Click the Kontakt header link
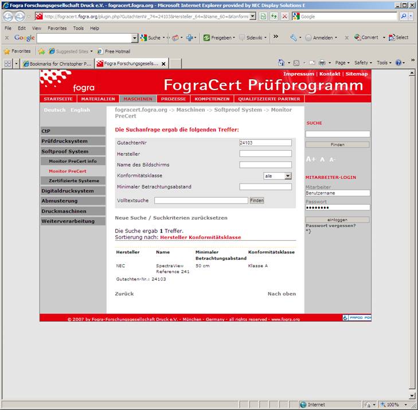This screenshot has height=410, width=418. (330, 74)
